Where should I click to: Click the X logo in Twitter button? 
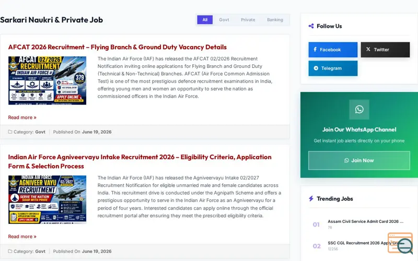(x=368, y=49)
